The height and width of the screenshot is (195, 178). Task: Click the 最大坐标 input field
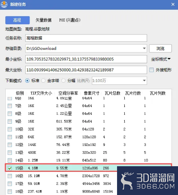point(86,70)
